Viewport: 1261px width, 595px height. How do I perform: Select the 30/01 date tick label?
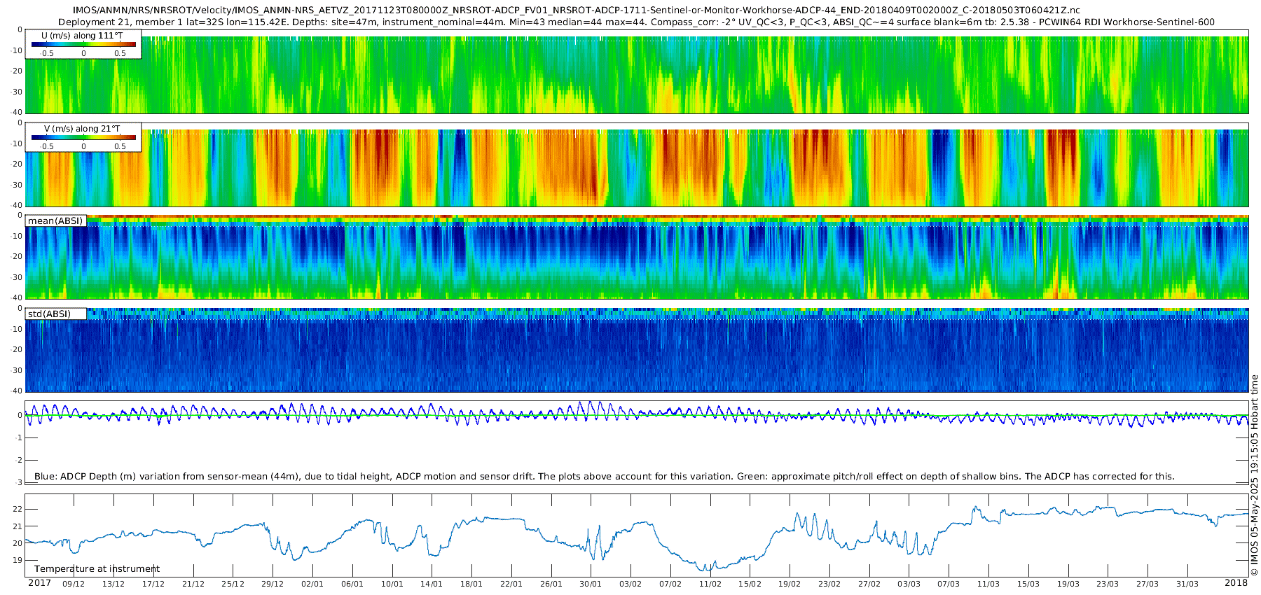point(591,584)
